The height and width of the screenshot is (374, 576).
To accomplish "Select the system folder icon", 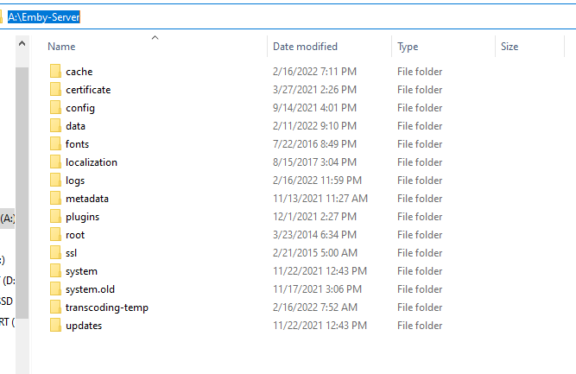I will pos(55,270).
